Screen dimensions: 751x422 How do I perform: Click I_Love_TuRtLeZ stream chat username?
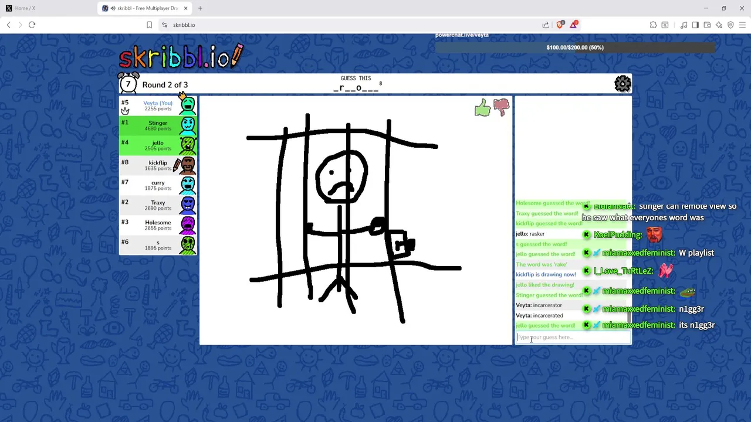point(623,271)
